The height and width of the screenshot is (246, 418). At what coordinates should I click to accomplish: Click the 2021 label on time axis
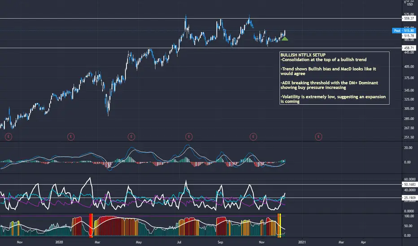coord(302,242)
